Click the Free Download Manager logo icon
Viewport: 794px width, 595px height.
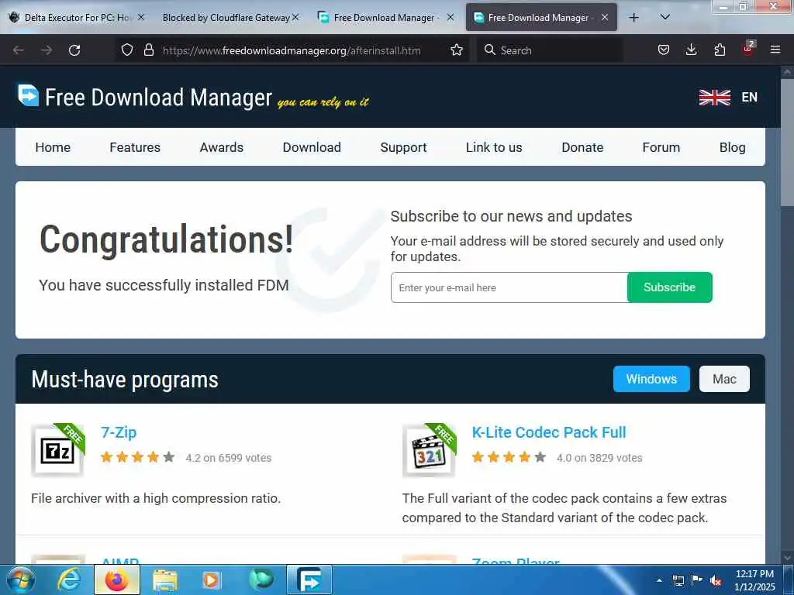tap(29, 95)
